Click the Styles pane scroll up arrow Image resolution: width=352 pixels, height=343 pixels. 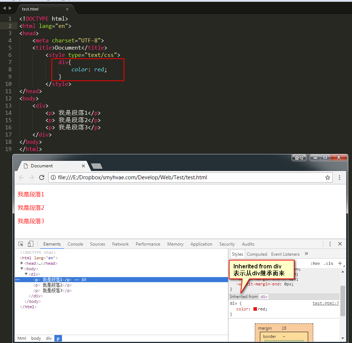tap(343, 272)
